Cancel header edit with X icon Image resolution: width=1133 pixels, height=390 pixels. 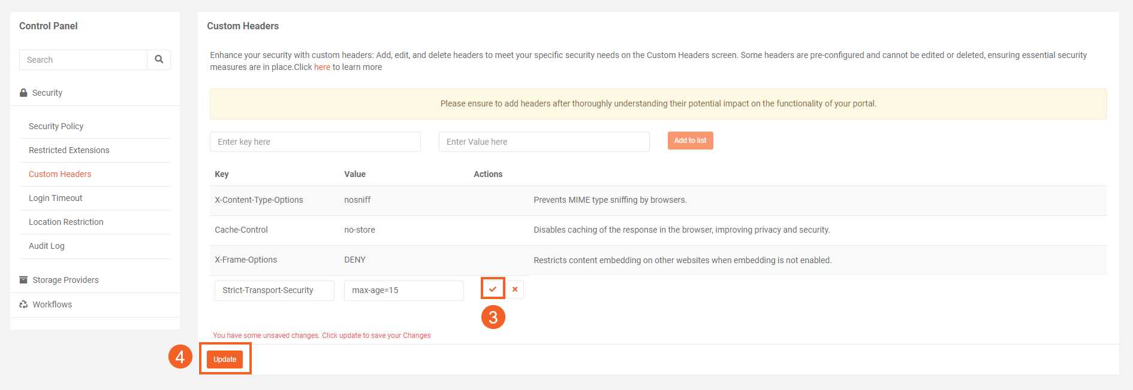pos(515,290)
